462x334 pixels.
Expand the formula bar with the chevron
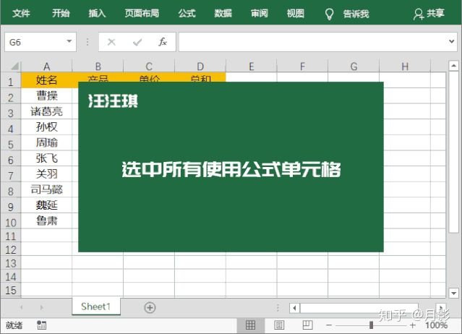click(x=452, y=41)
